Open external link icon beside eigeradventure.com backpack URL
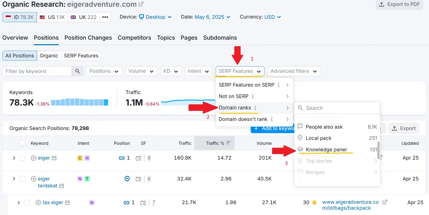The width and height of the screenshot is (429, 215). click(x=385, y=202)
